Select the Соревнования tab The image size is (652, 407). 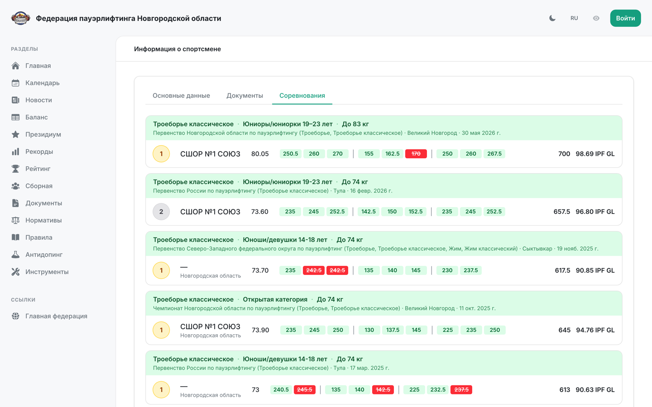coord(302,95)
